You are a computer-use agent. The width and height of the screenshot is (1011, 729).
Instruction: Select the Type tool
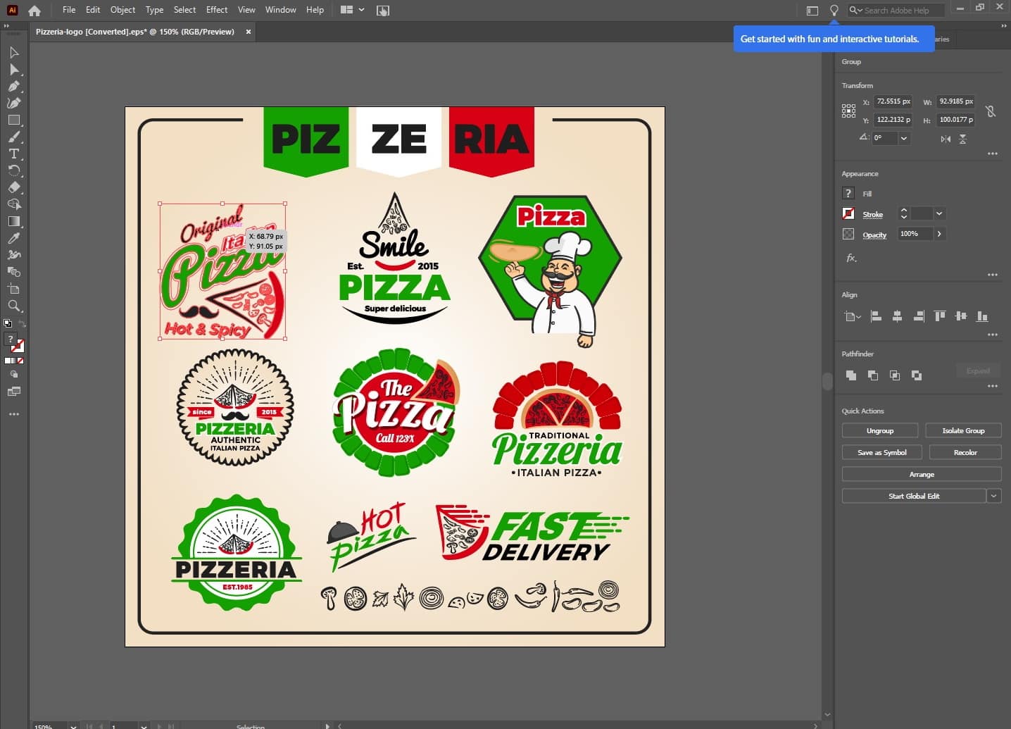tap(14, 154)
